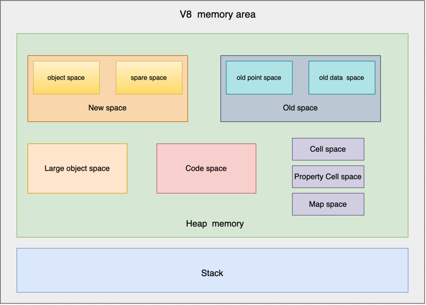Select the pink 'Code space' box
This screenshot has width=426, height=305.
pos(206,169)
